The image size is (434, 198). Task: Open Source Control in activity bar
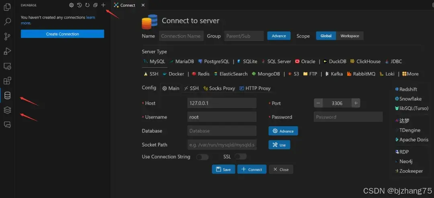(7, 36)
